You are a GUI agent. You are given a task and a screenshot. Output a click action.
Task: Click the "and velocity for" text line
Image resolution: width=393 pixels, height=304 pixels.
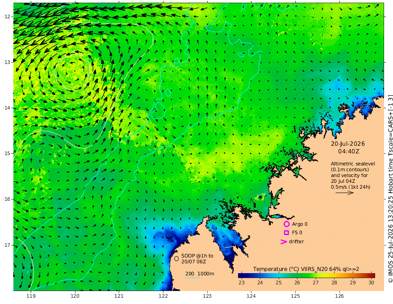(x=349, y=175)
